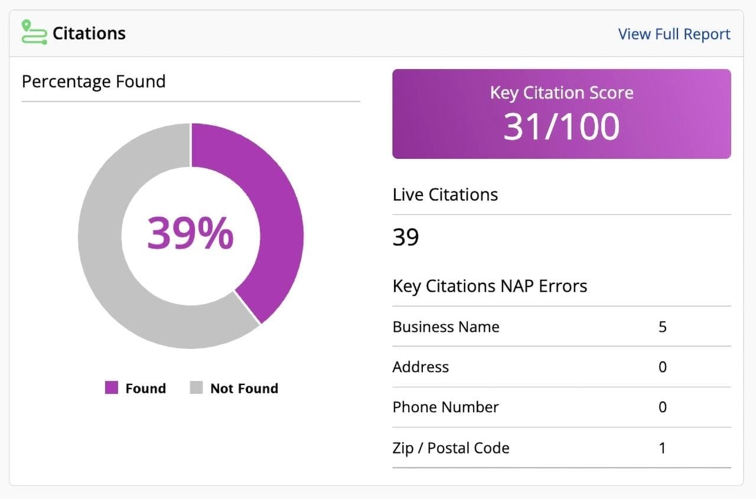This screenshot has height=499, width=756.
Task: Select the Address error row label
Action: click(421, 367)
